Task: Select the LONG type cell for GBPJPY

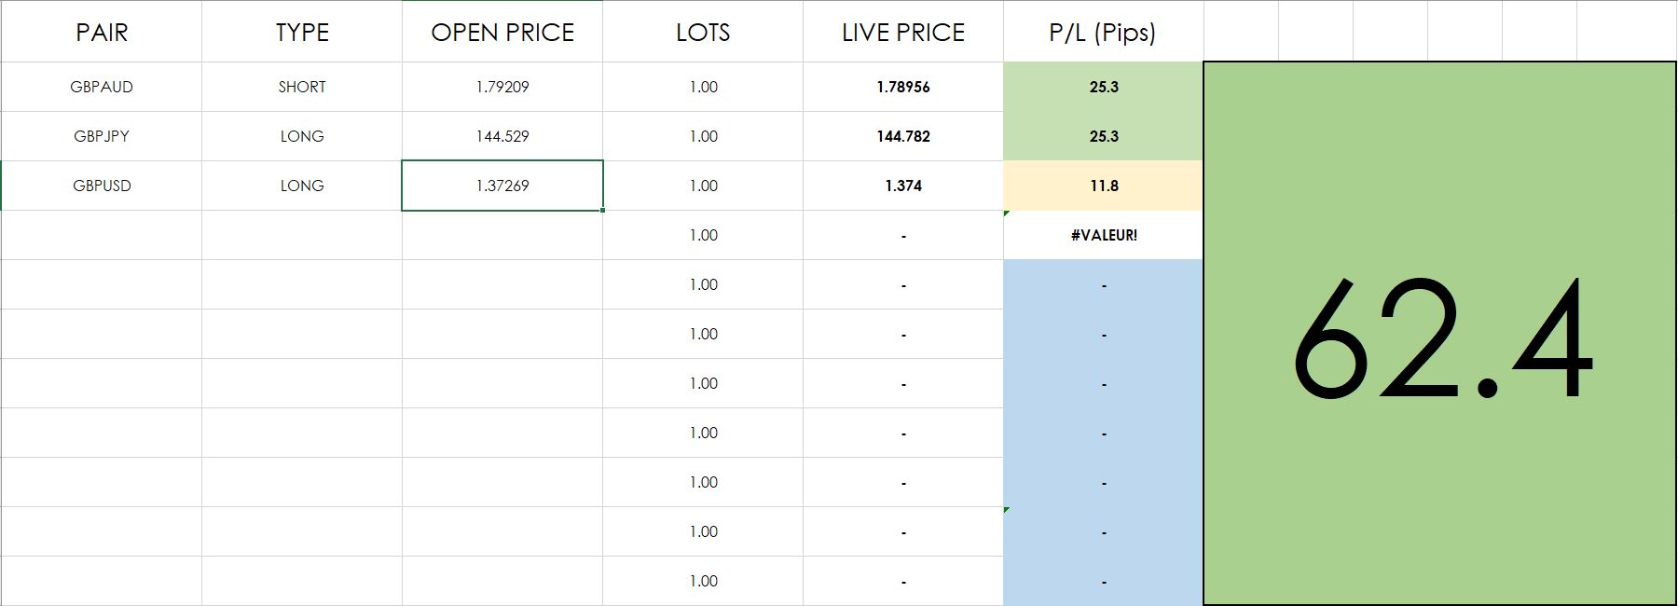Action: [x=302, y=136]
